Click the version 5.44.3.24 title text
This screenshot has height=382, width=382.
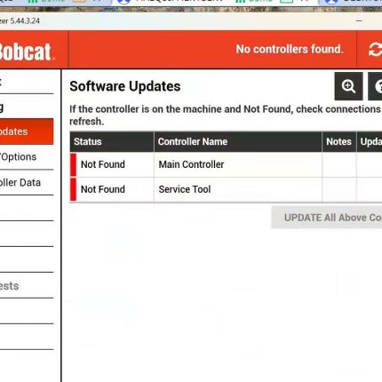pyautogui.click(x=25, y=21)
